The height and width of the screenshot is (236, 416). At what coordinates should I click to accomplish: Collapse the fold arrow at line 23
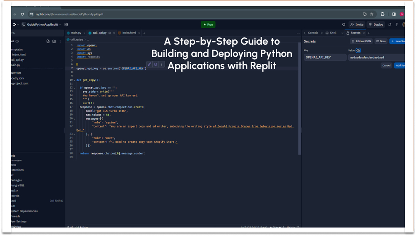pyautogui.click(x=74, y=134)
